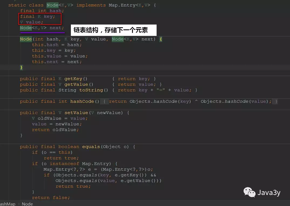Click getValue() method name in its declaration
Screen dimensions: 290x206
(76, 84)
